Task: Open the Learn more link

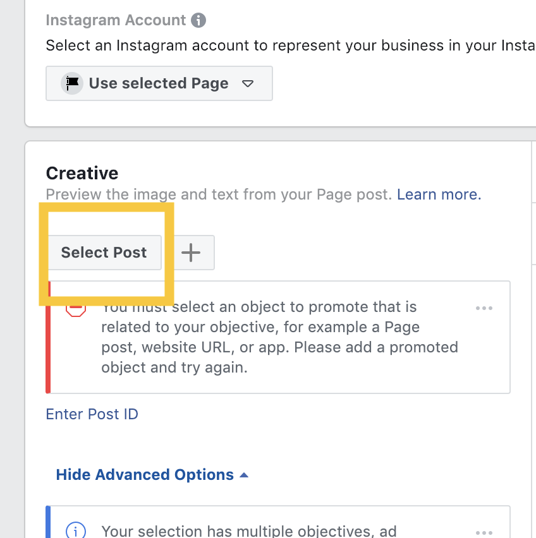Action: [x=439, y=194]
